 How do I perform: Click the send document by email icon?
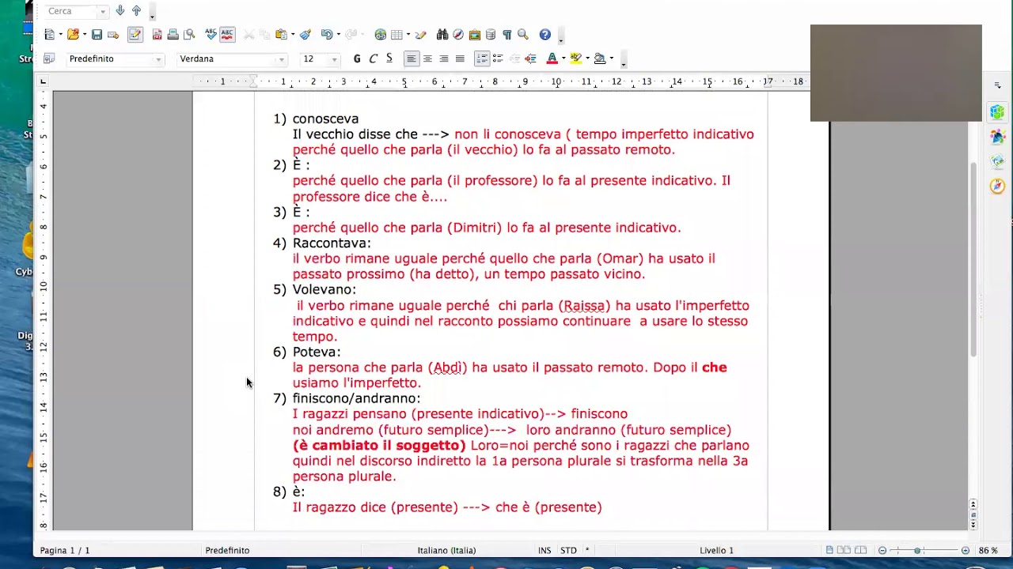[113, 35]
